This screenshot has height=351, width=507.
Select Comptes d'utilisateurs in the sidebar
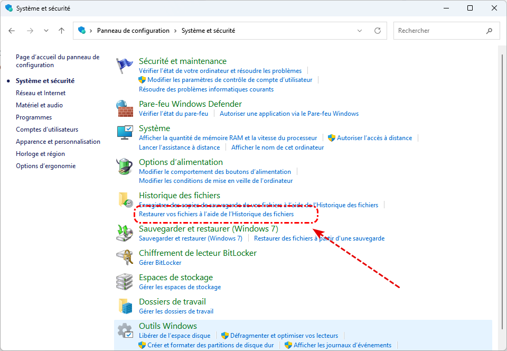47,130
